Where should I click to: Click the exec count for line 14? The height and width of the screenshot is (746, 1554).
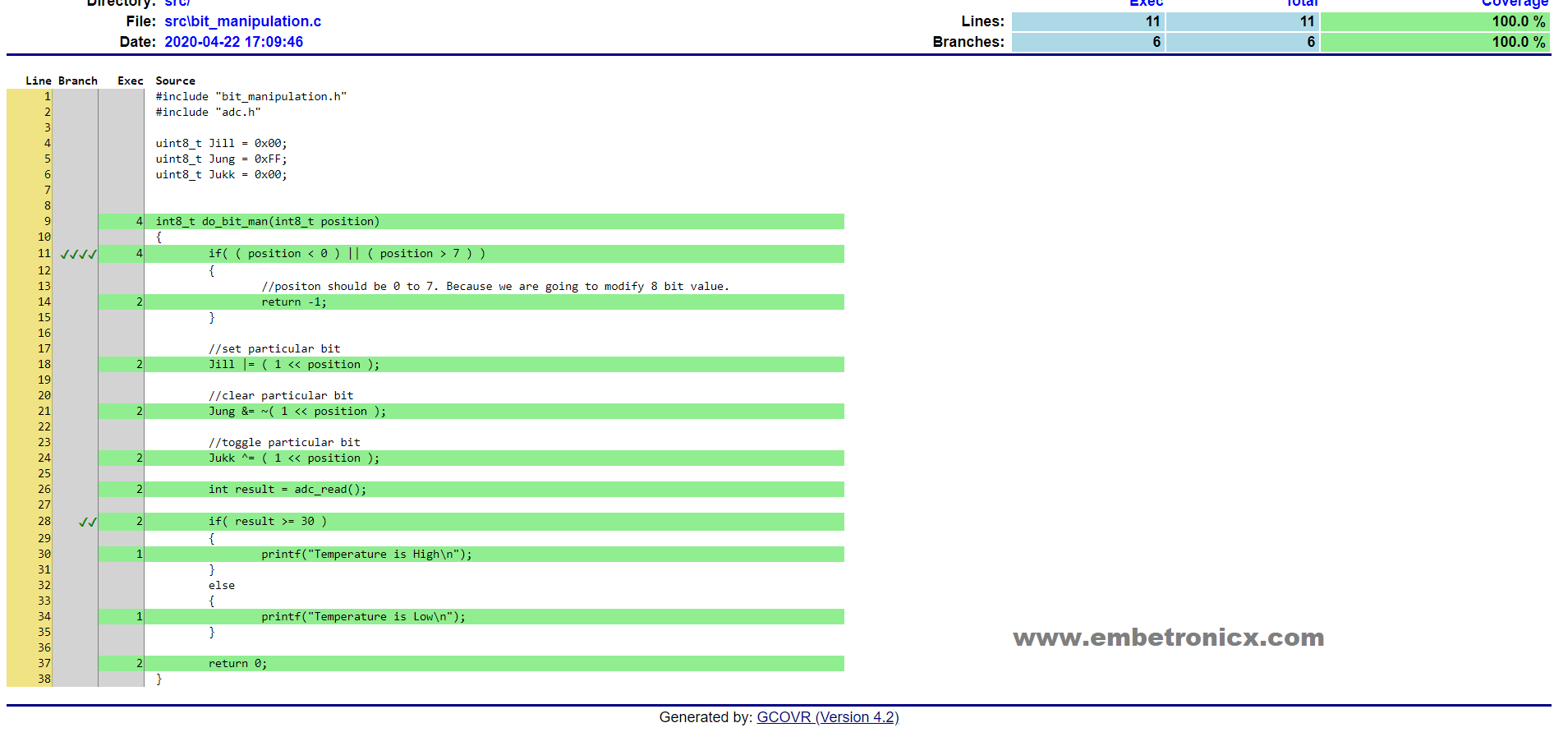139,302
